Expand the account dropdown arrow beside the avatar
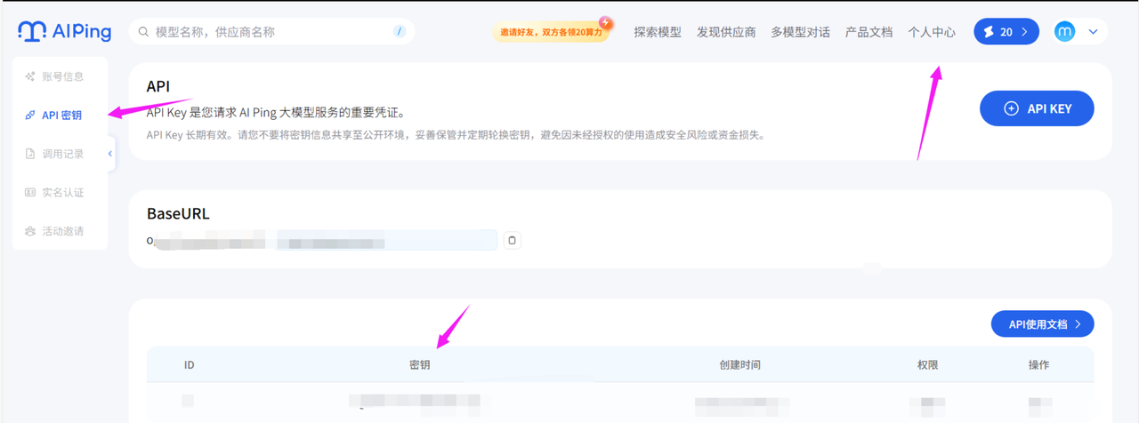This screenshot has height=423, width=1139. pos(1094,32)
